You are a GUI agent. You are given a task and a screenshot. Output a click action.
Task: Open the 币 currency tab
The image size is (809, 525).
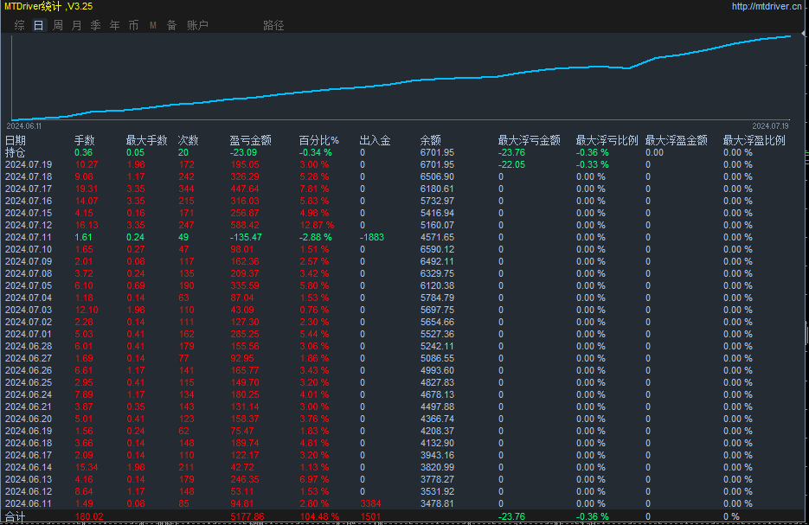pos(133,25)
